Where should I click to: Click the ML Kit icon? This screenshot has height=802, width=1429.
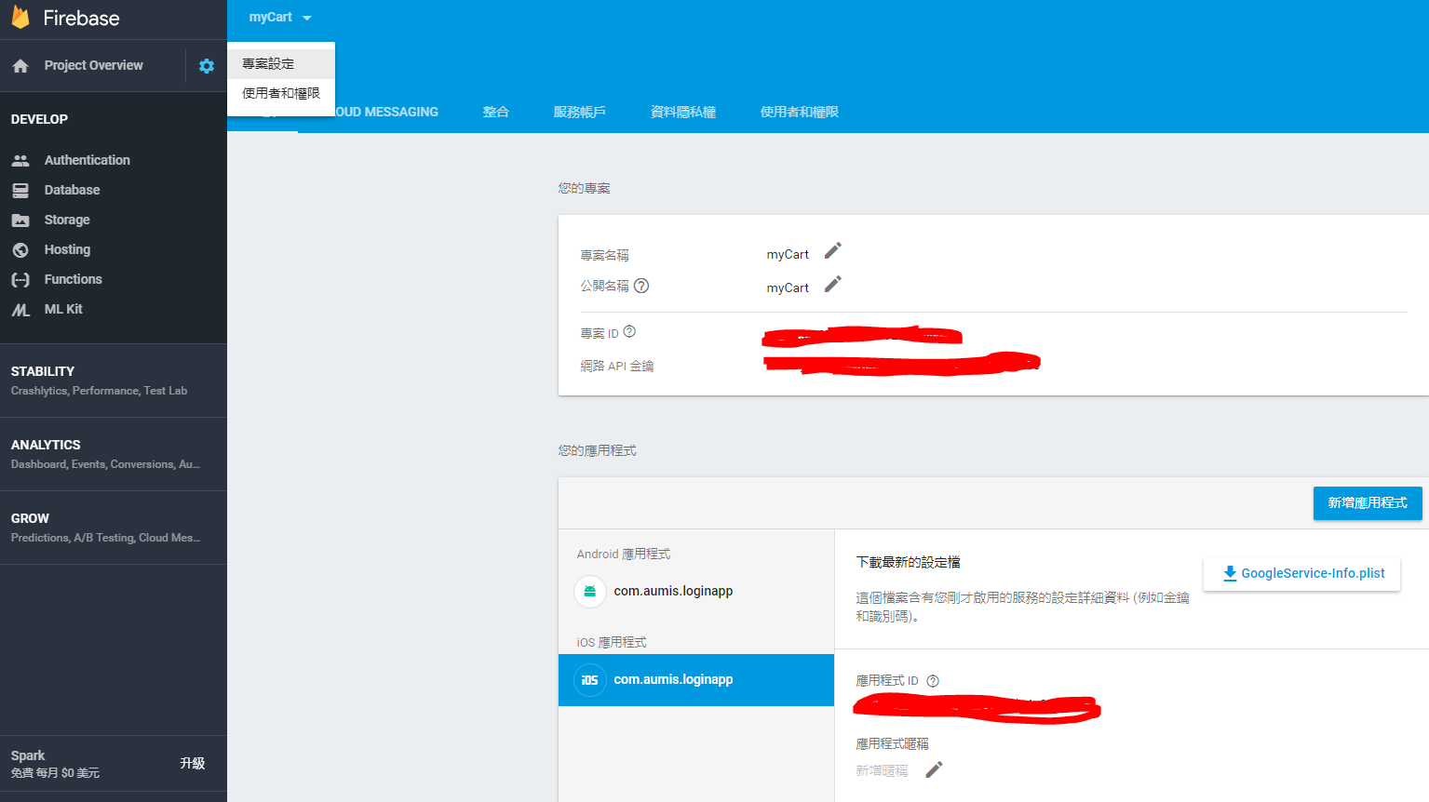point(20,310)
